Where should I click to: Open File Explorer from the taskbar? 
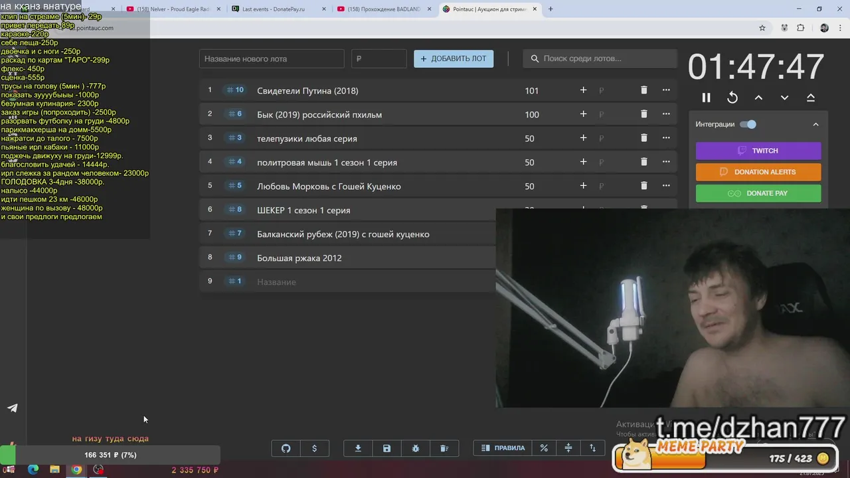pyautogui.click(x=54, y=470)
